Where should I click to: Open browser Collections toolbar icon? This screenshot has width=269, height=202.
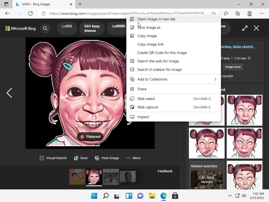tap(237, 13)
